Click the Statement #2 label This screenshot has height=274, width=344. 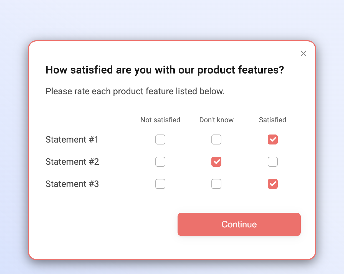pos(72,162)
